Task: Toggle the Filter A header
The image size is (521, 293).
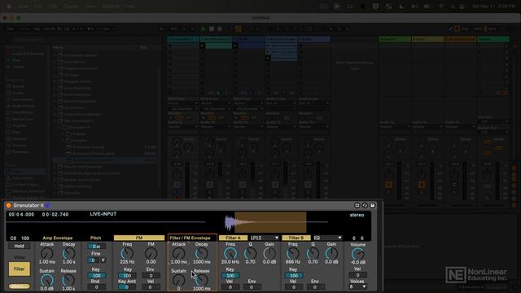Action: tap(233, 238)
